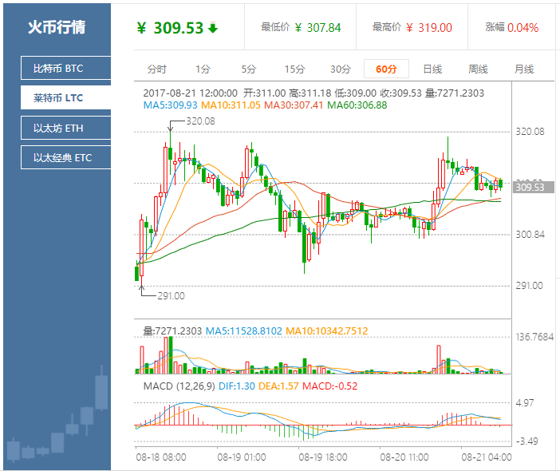Click the 量:7271.2303 label above the volume chart
Screen dimensions: 560x471
(172, 331)
